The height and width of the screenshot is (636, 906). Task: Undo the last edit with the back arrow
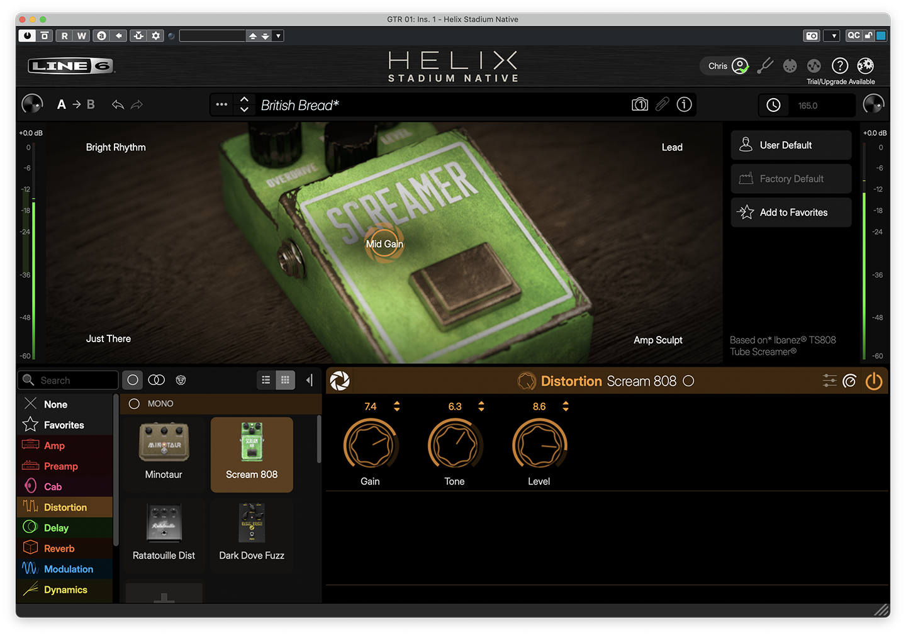click(118, 104)
